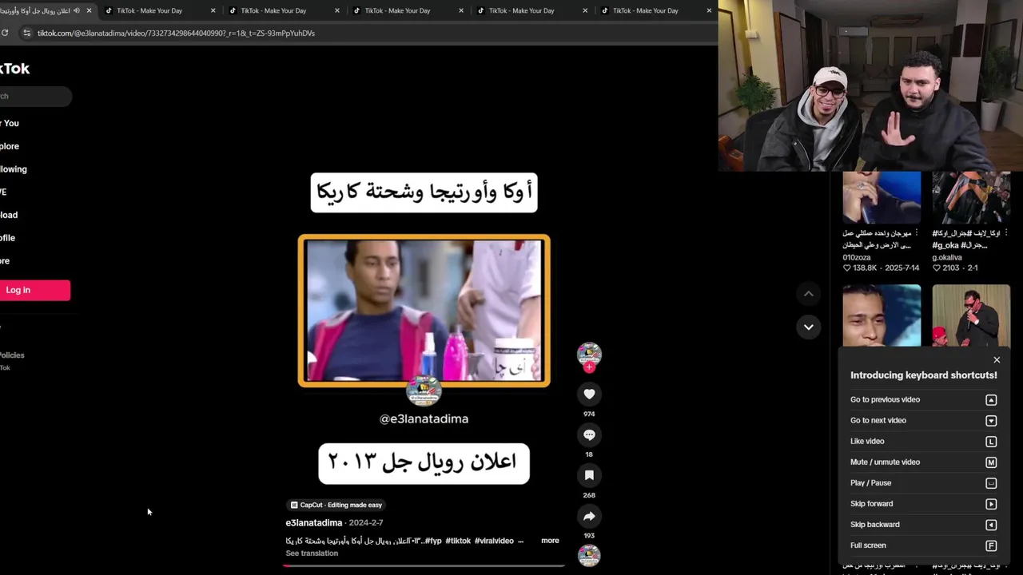Open comments via speech bubble icon

[589, 434]
